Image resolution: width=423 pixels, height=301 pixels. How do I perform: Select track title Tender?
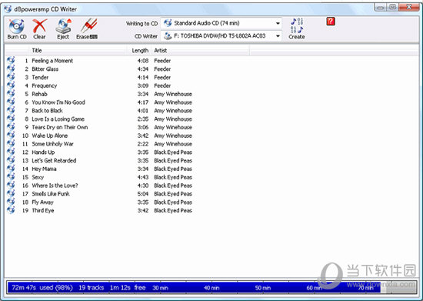[x=40, y=78]
